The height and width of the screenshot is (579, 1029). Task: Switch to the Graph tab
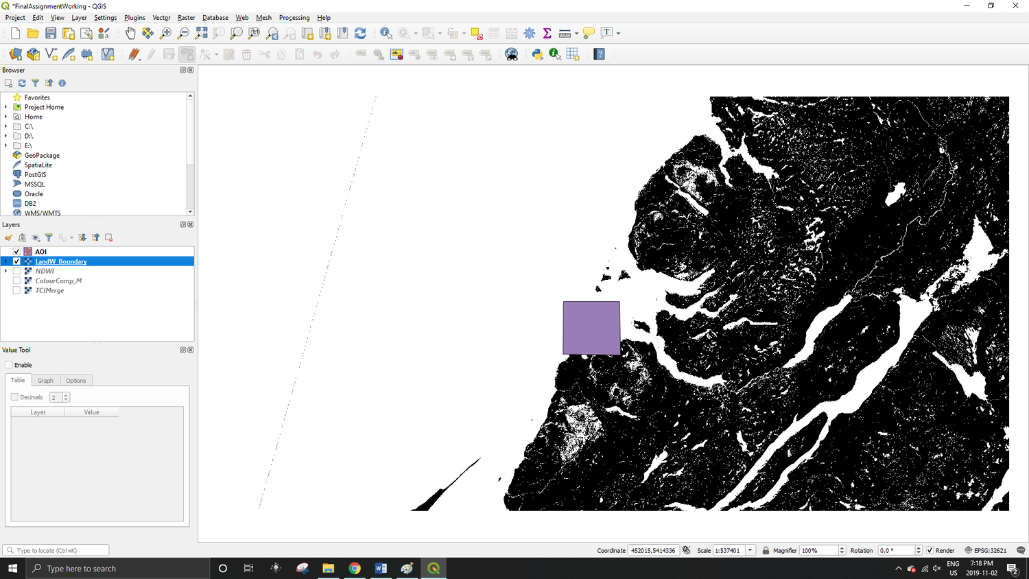(x=45, y=380)
